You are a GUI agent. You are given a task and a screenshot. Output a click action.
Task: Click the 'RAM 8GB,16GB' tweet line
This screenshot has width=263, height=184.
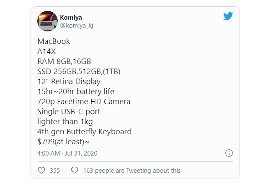click(64, 61)
